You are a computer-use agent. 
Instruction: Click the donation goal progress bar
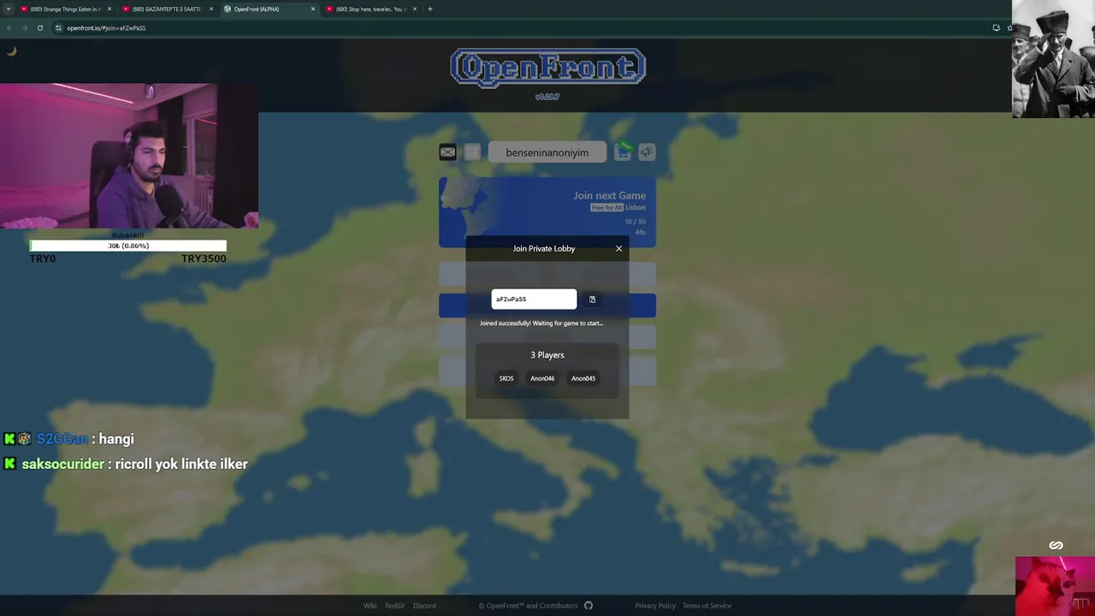(x=128, y=246)
